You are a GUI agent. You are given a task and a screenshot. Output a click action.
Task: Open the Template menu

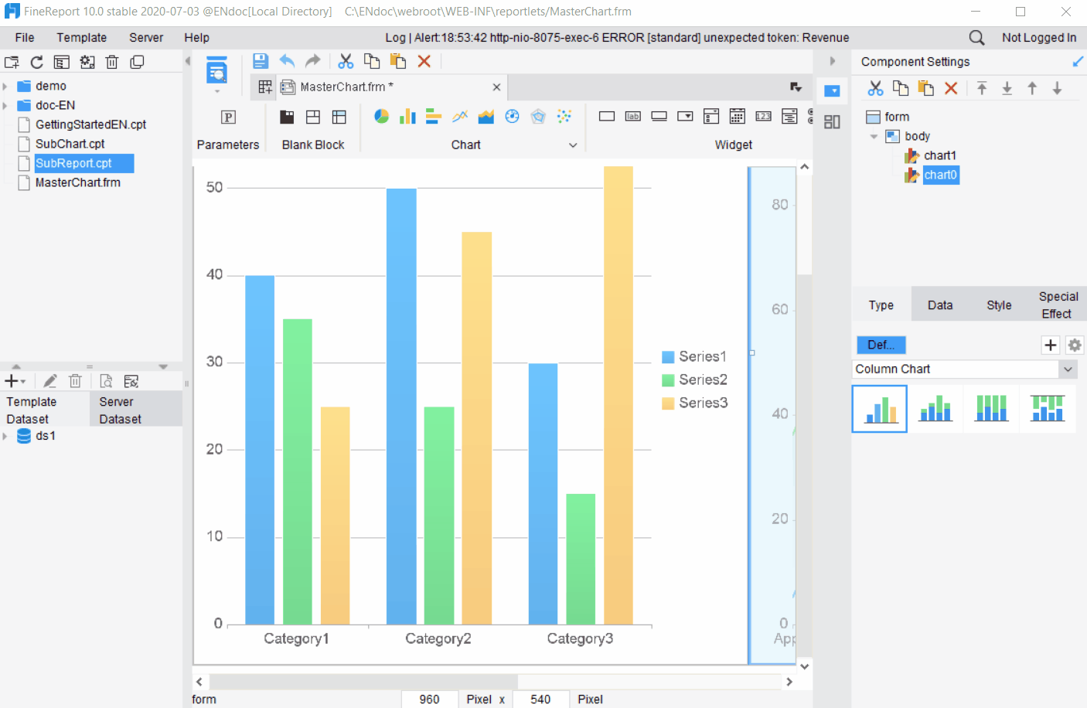click(x=81, y=38)
